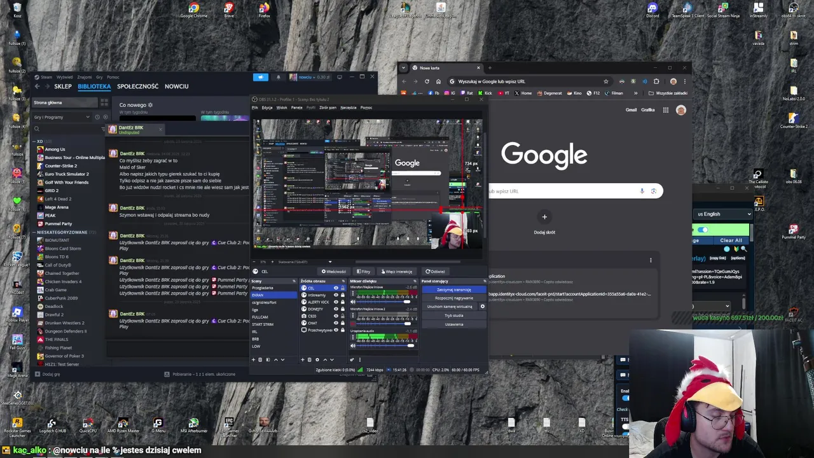This screenshot has height=458, width=814.
Task: Reload page in Chrome window
Action: pyautogui.click(x=427, y=81)
